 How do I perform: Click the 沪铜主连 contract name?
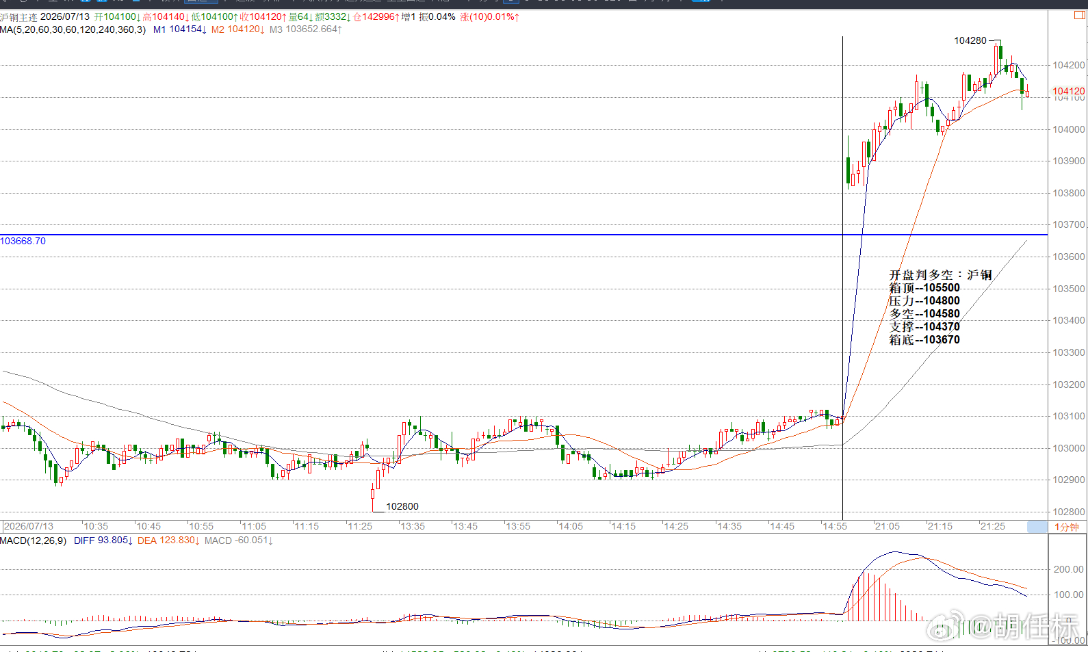(18, 16)
